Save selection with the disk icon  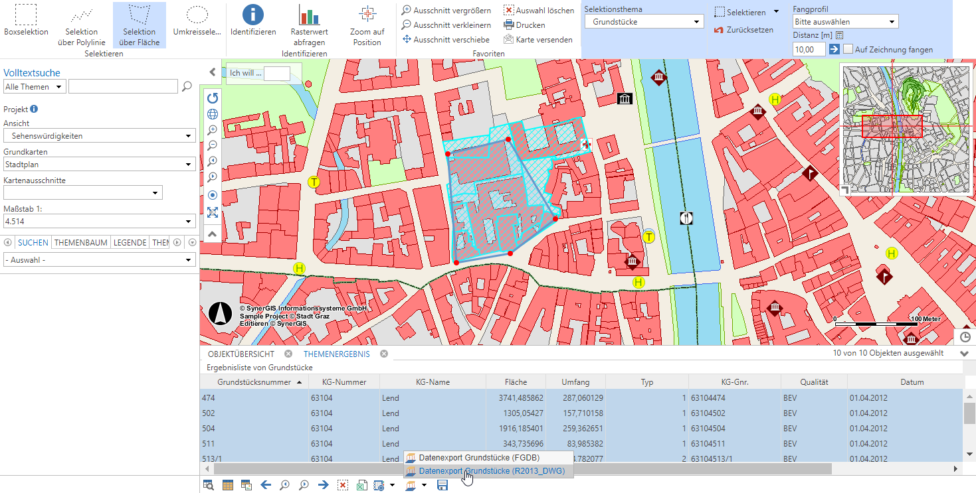[x=440, y=485]
